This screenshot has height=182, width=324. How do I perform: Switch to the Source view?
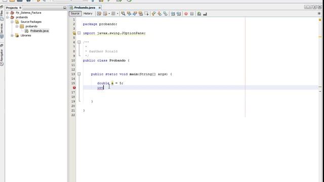pyautogui.click(x=75, y=14)
